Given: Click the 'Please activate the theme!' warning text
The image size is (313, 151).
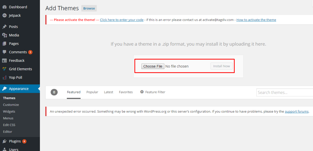Looking at the screenshot, I should (74, 20).
